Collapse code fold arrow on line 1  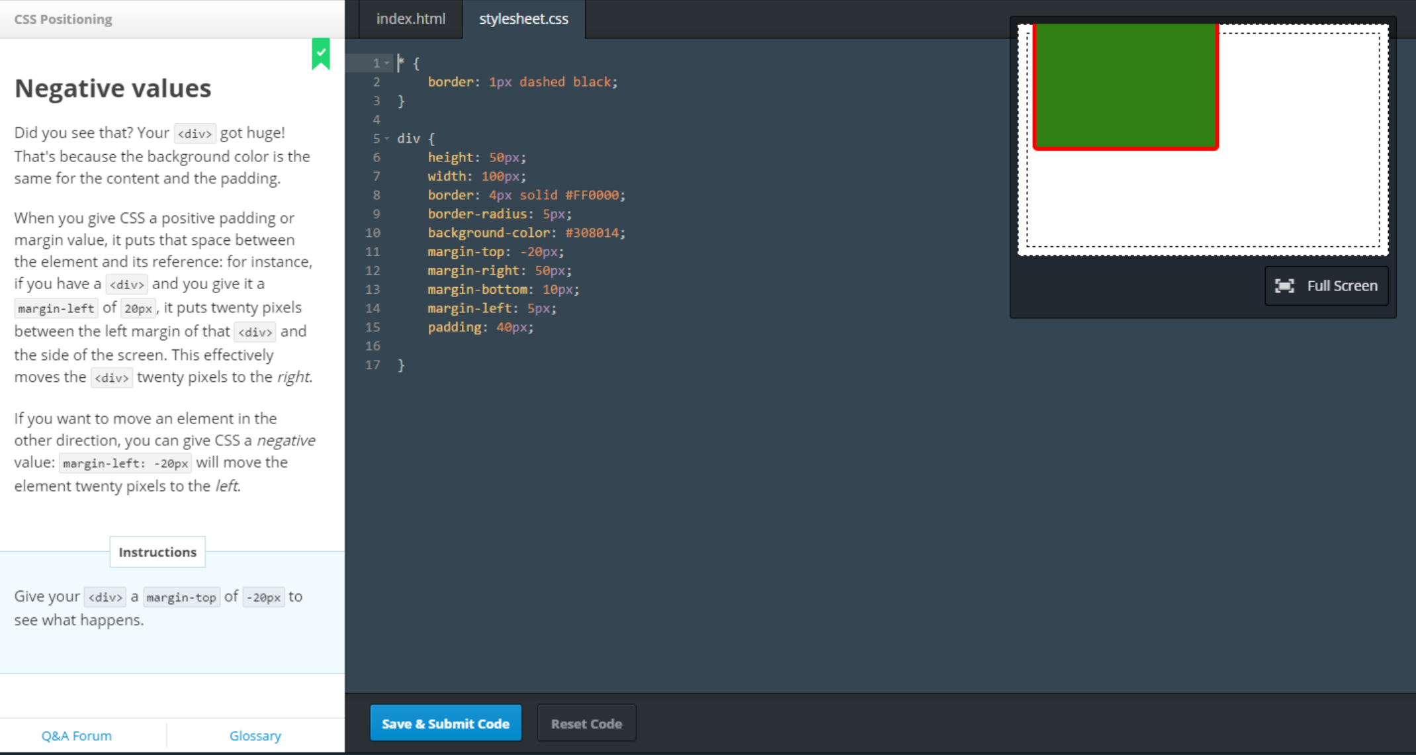(x=387, y=64)
